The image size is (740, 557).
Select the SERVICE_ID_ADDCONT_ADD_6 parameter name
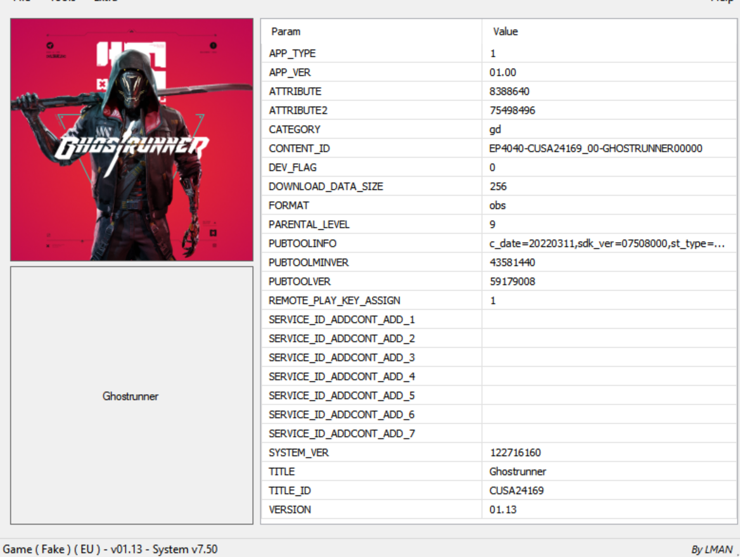(341, 414)
